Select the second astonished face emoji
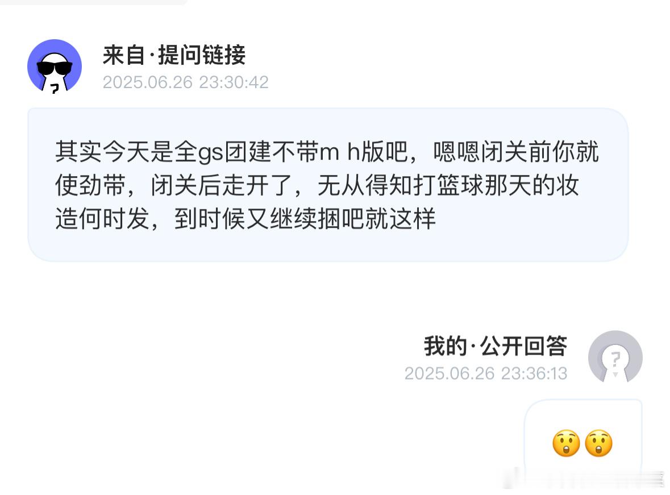 pyautogui.click(x=598, y=443)
